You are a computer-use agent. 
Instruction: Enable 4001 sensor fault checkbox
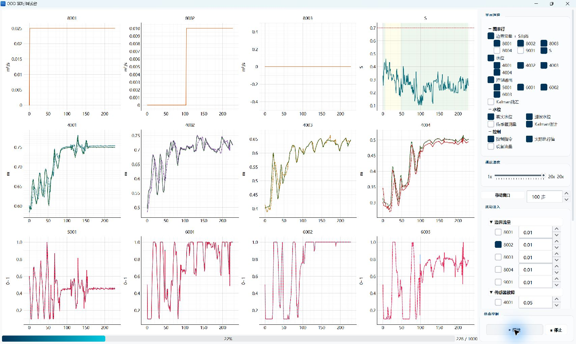coord(498,302)
